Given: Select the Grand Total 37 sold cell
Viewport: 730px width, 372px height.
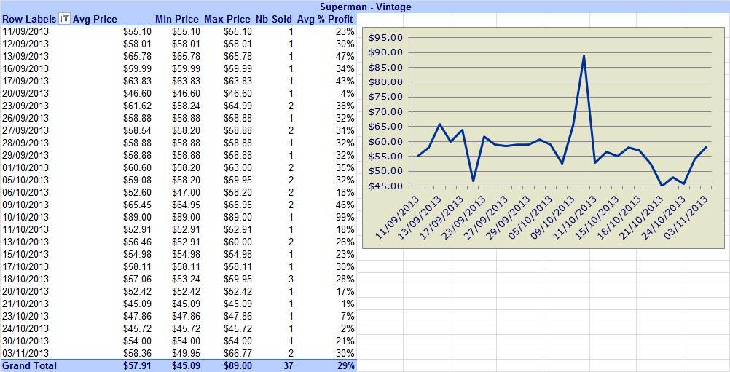Looking at the screenshot, I should coord(289,366).
